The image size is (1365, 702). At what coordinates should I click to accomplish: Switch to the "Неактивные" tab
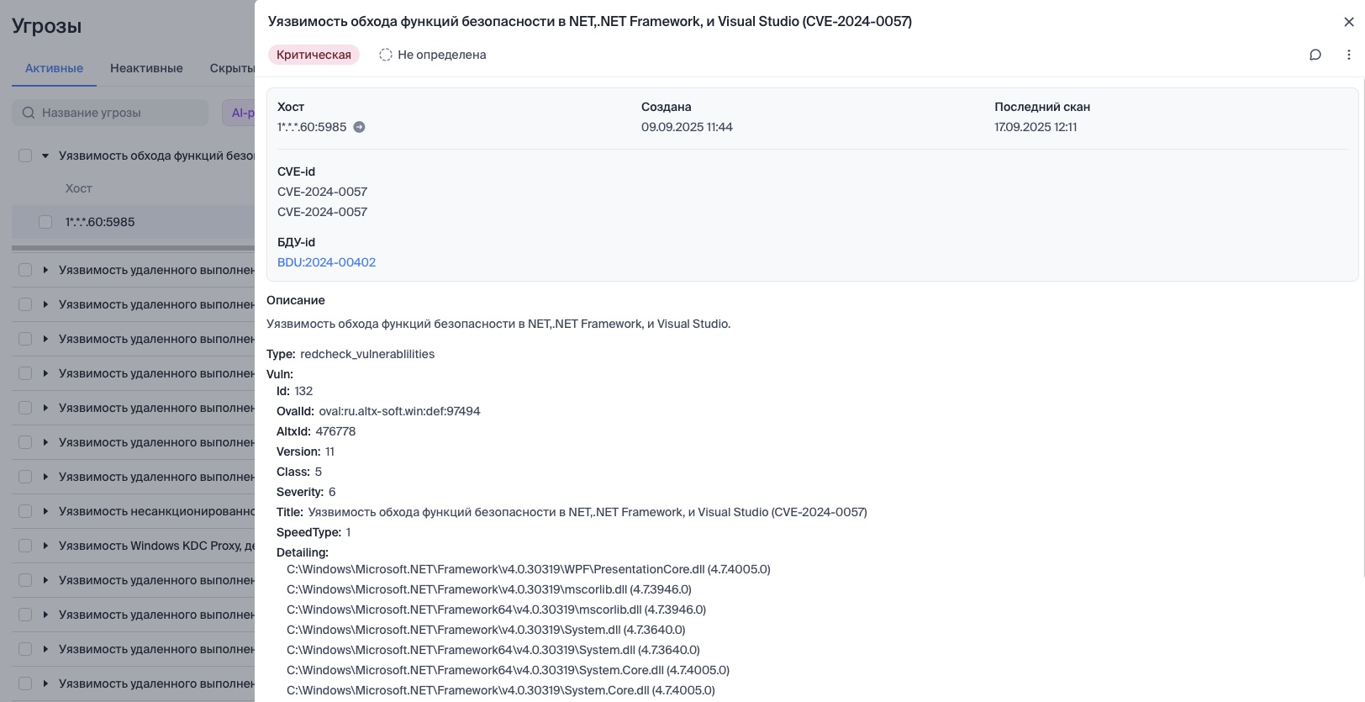coord(146,68)
